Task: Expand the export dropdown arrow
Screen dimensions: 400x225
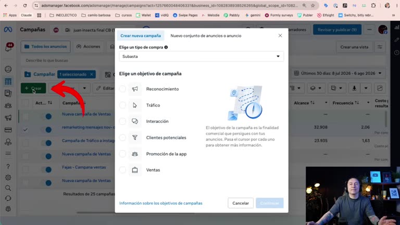Action: tap(366, 88)
